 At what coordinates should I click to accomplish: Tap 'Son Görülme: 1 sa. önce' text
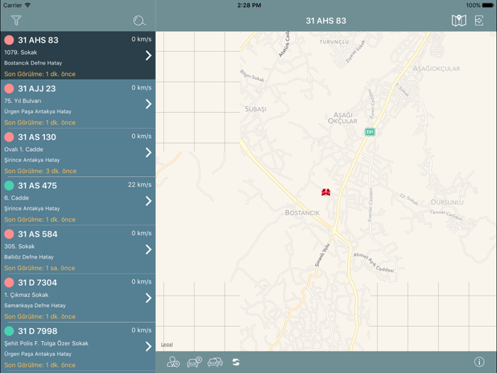click(40, 268)
